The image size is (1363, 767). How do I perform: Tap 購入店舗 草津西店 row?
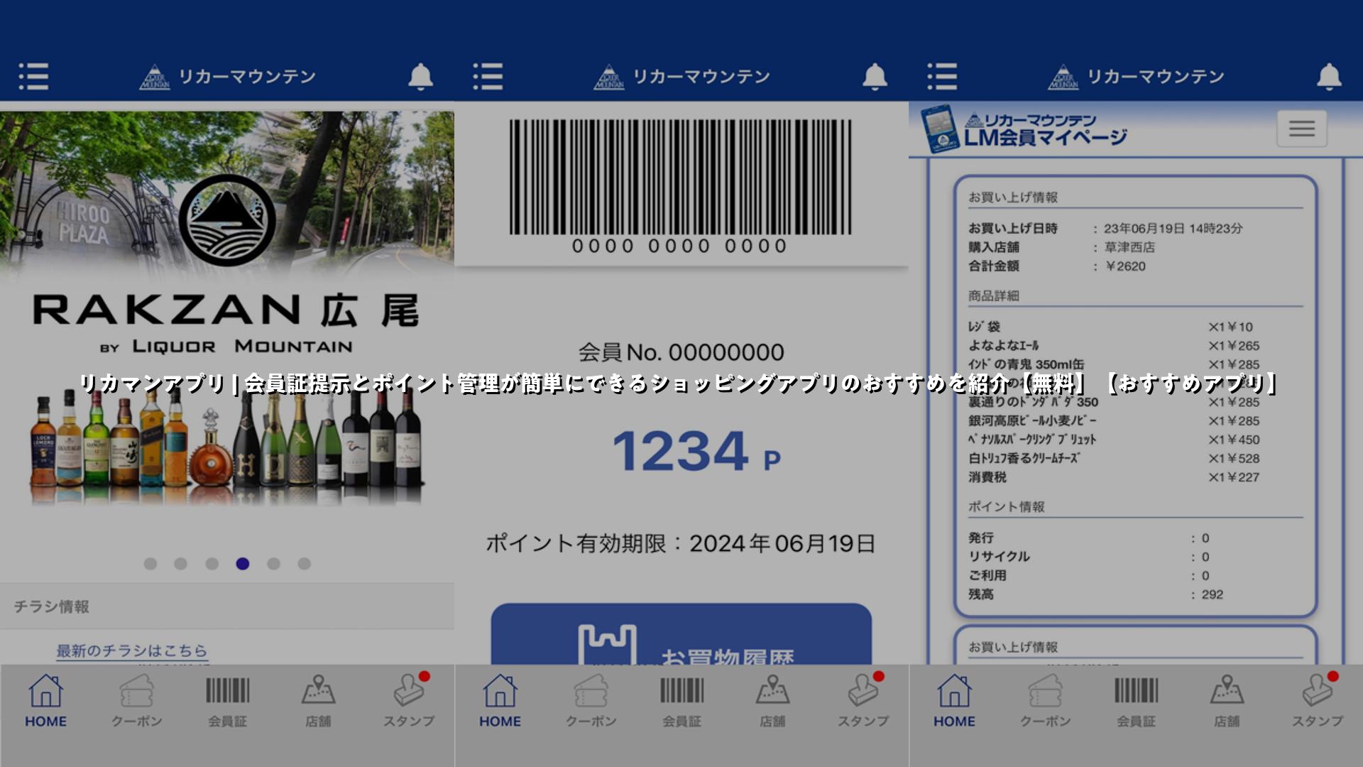coord(1135,247)
